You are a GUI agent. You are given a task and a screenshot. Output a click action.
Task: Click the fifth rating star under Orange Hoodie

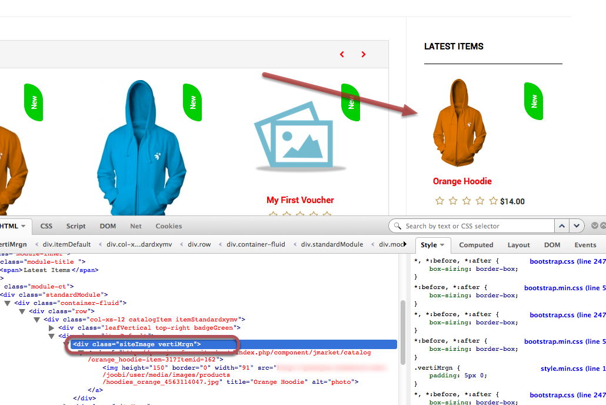(493, 201)
